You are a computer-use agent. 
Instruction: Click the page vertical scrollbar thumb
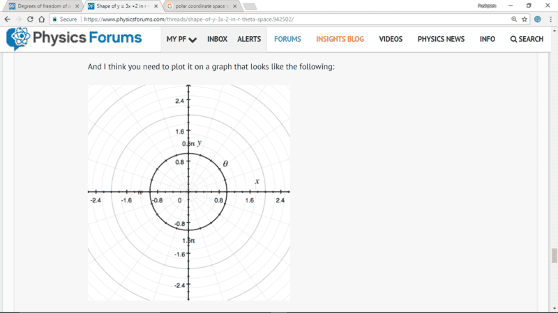(554, 255)
